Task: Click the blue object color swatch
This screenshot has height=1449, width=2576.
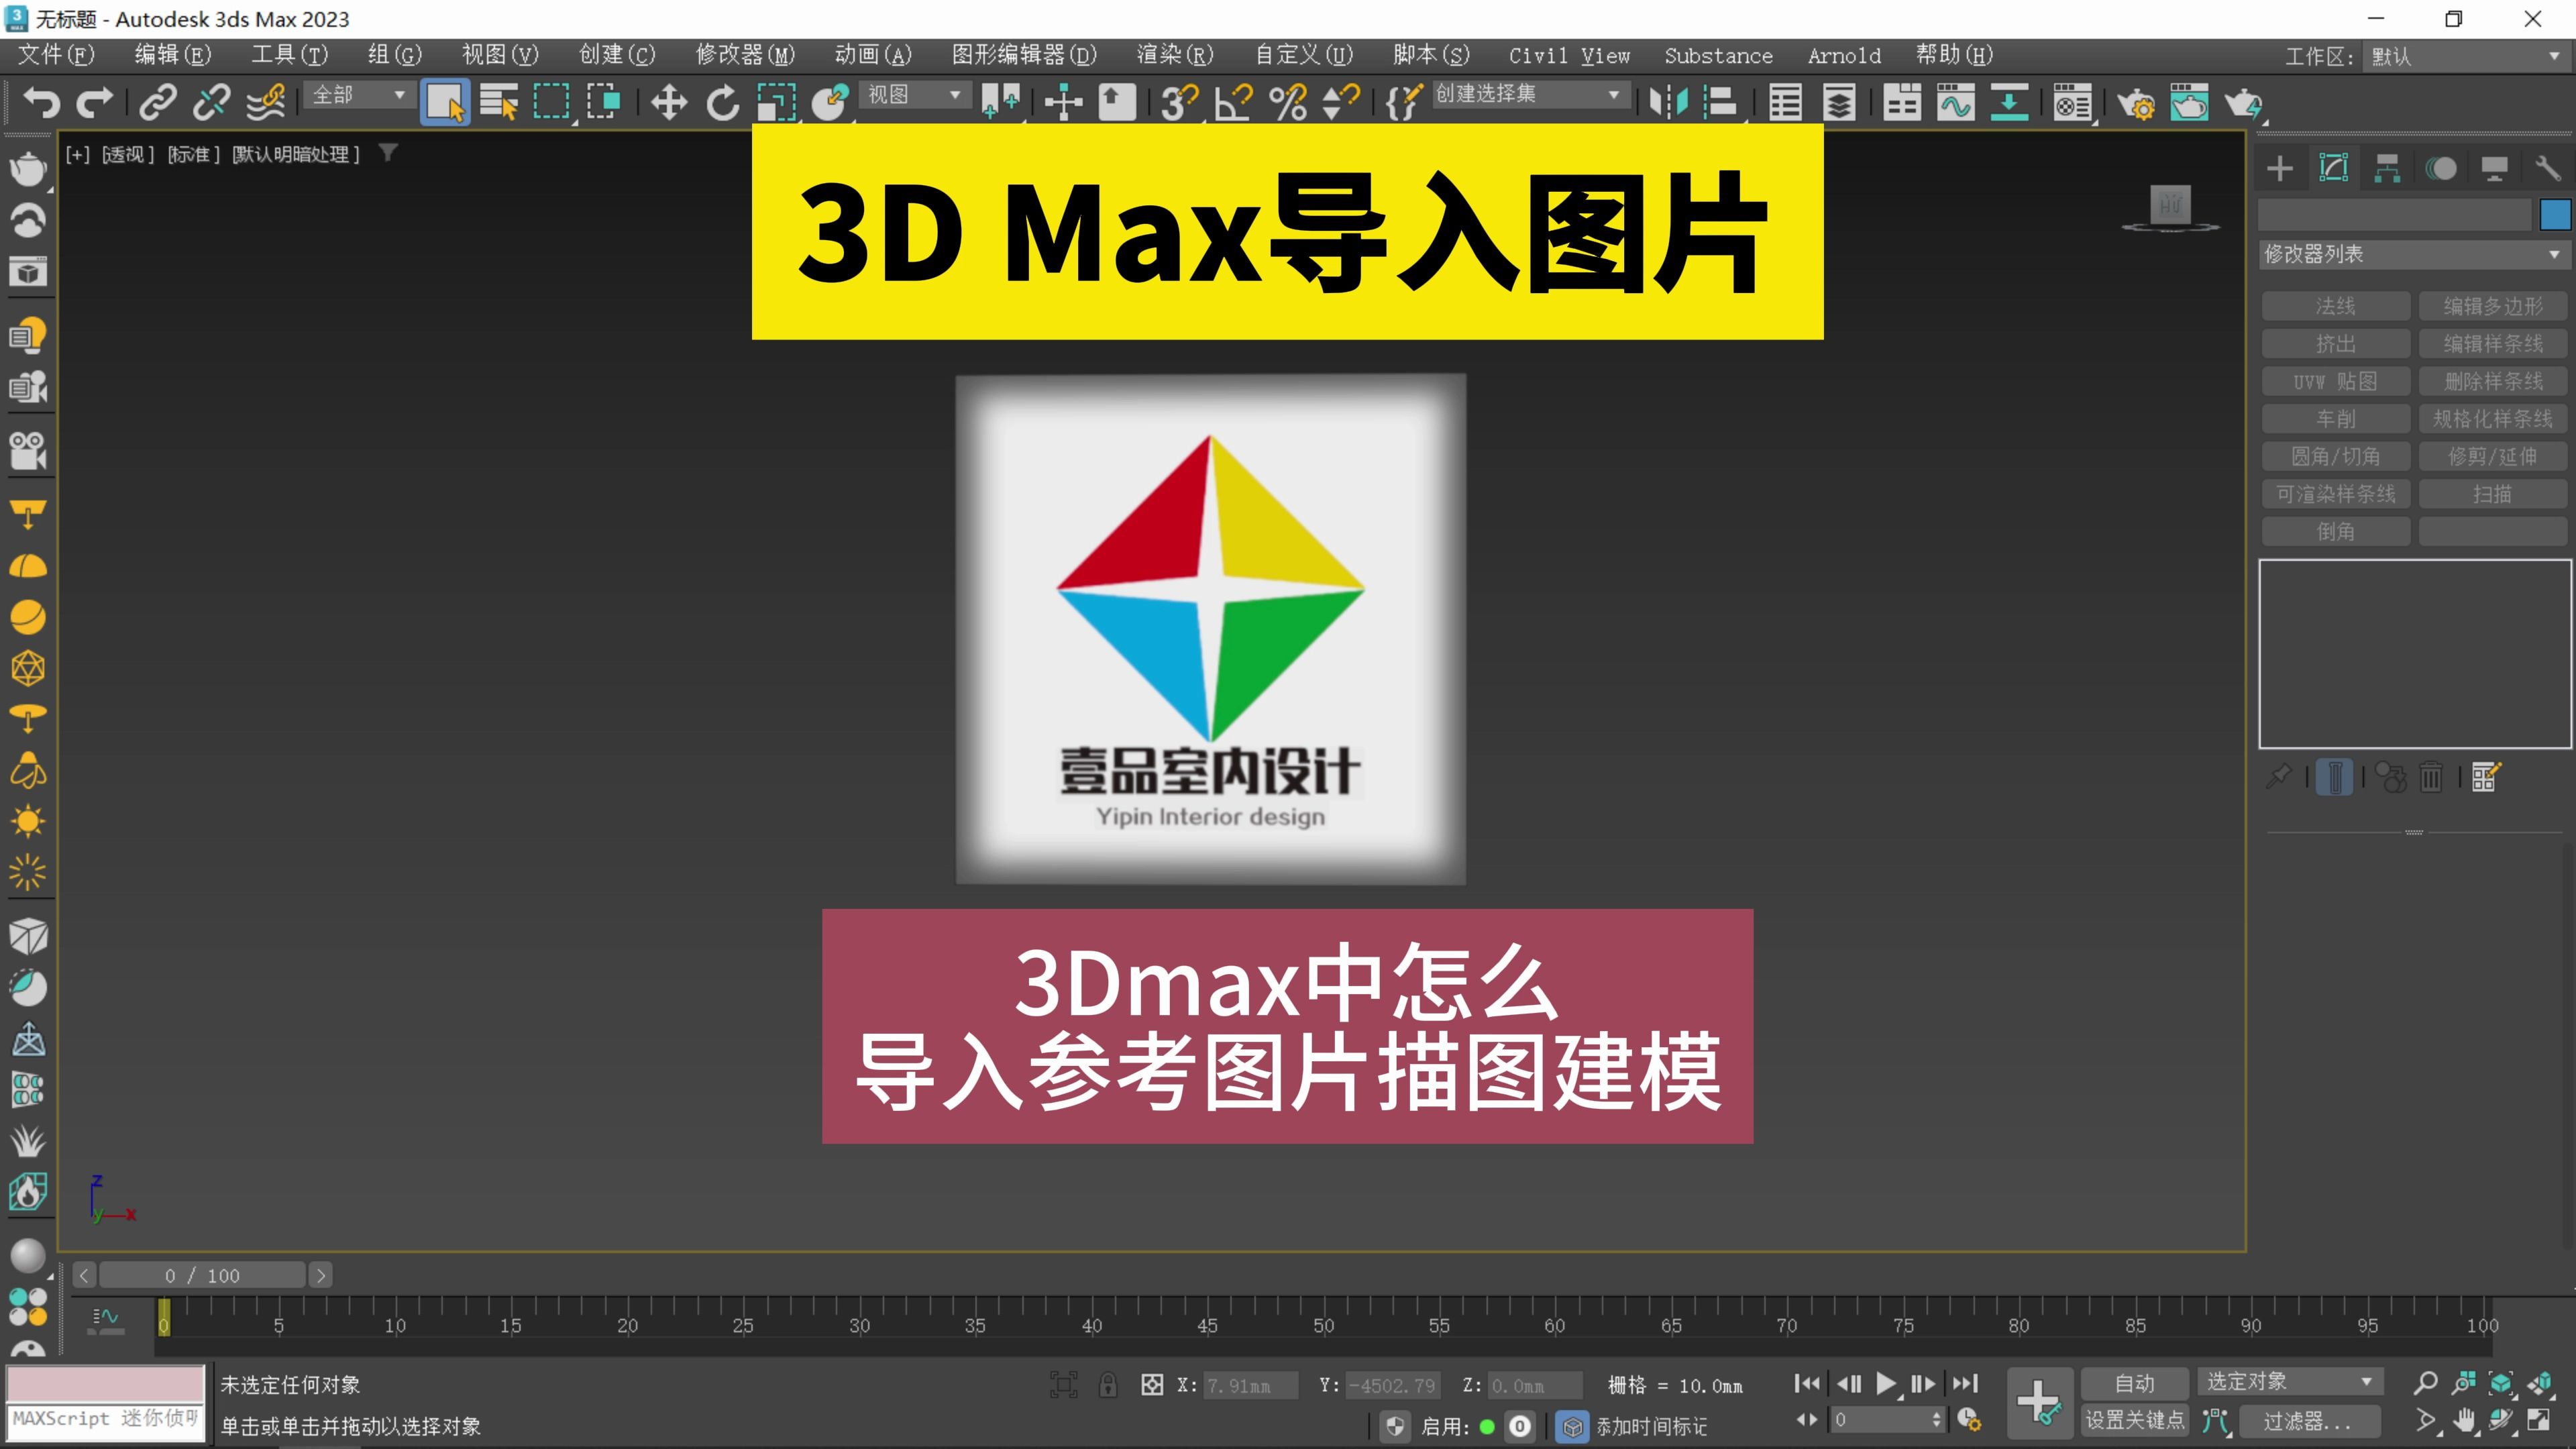Action: [2555, 215]
